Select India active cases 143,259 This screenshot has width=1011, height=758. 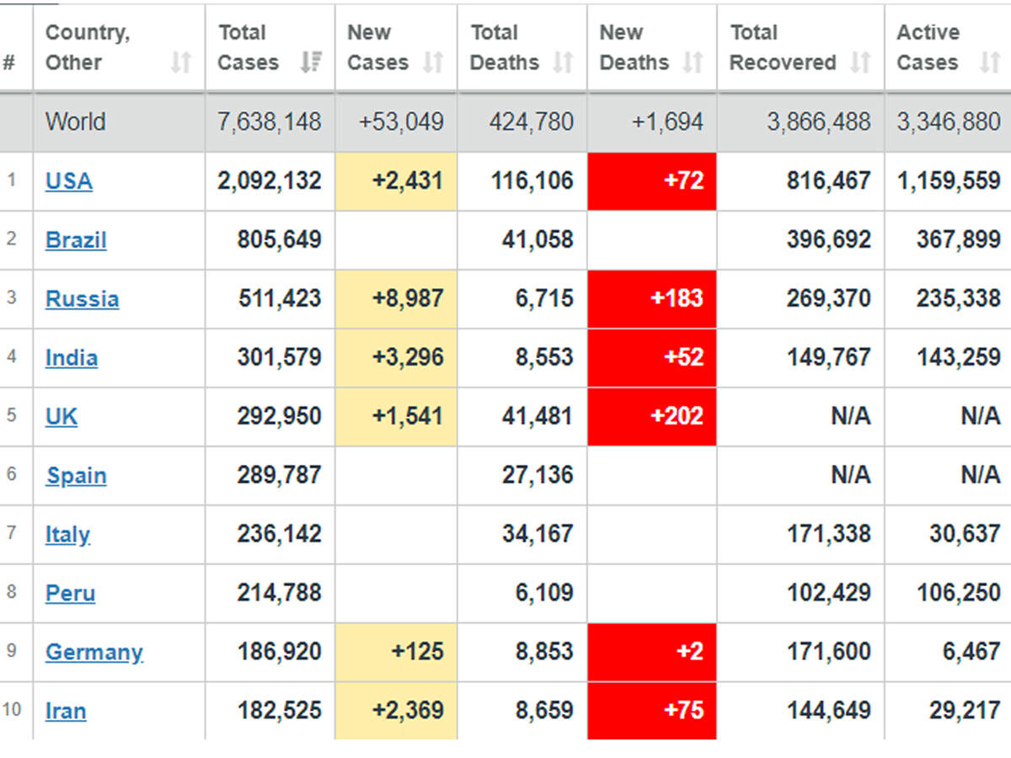tap(959, 358)
